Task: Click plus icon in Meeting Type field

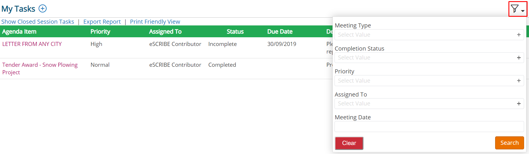Action: click(x=519, y=35)
